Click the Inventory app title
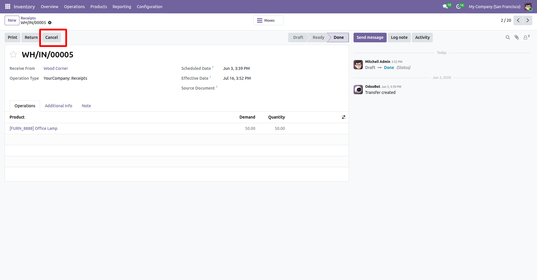This screenshot has height=280, width=537. point(24,6)
